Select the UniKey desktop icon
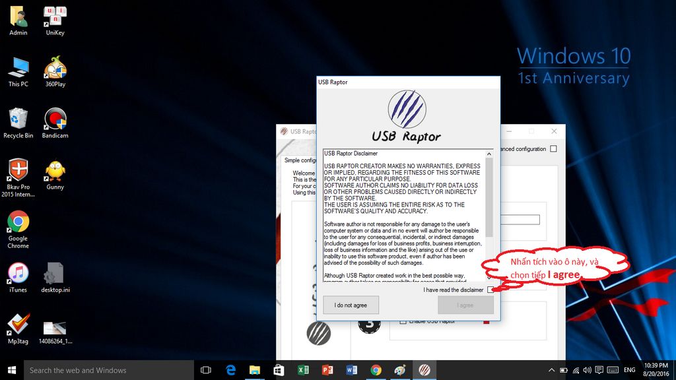This screenshot has height=380, width=676. [55, 20]
